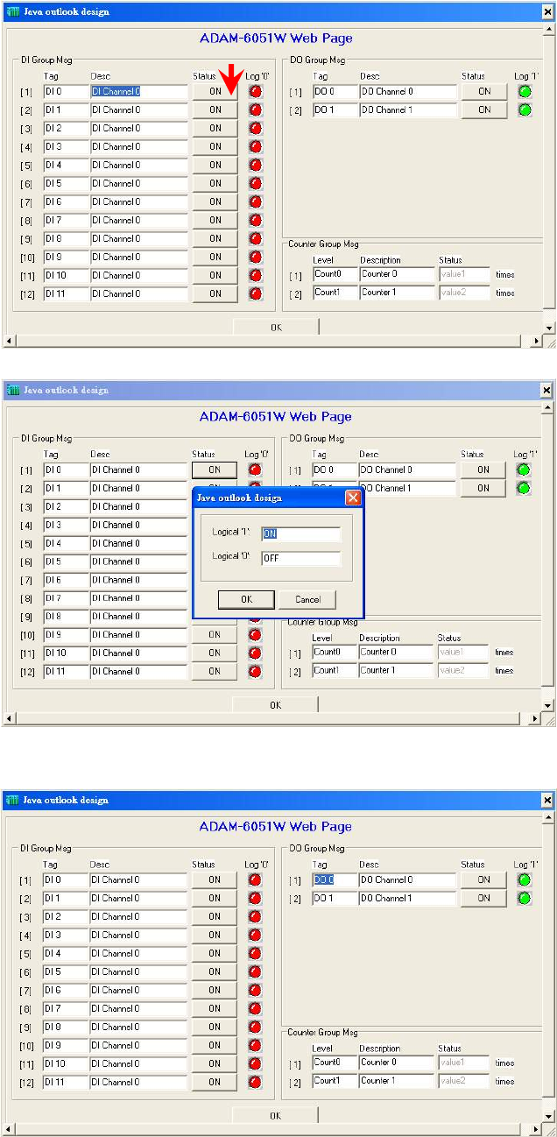Click DI 10 red LED in second screenshot
Screen dimensions: 557x1137
pyautogui.click(x=255, y=653)
